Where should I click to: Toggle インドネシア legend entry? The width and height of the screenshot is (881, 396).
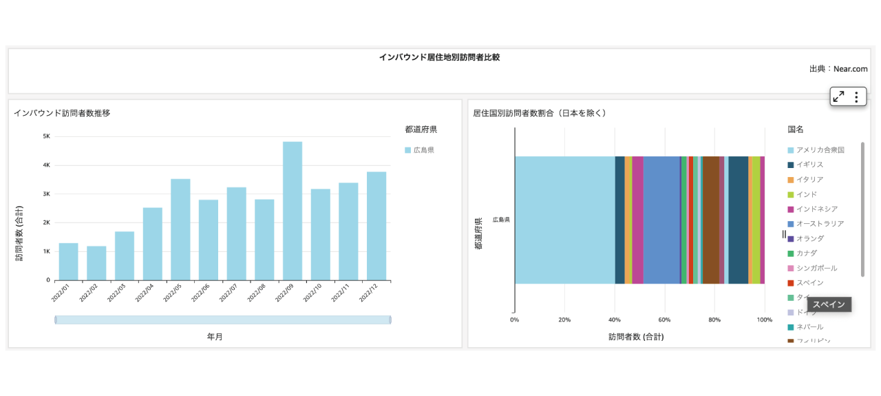pos(816,209)
